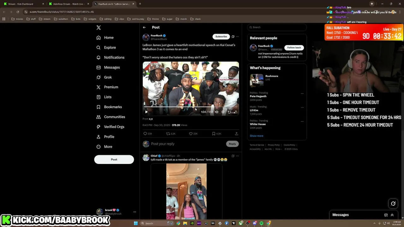Open Notifications from the X sidebar
The image size is (404, 227).
[110, 57]
